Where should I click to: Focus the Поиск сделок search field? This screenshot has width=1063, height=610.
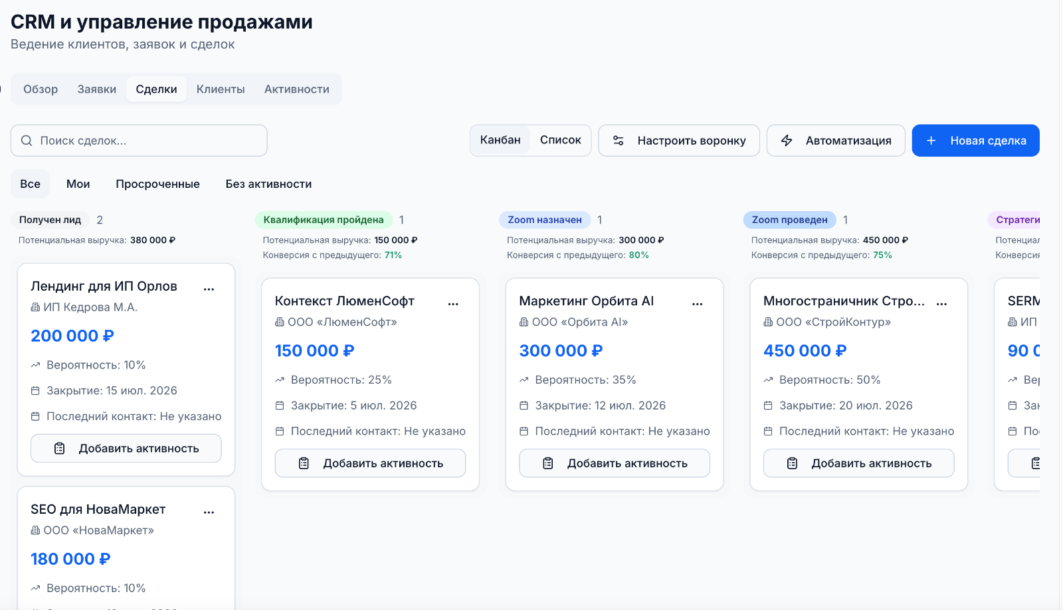[139, 141]
